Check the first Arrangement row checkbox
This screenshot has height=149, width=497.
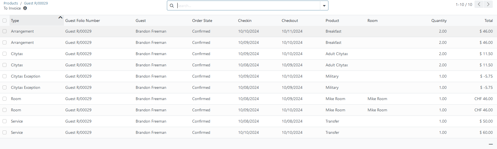click(5, 31)
